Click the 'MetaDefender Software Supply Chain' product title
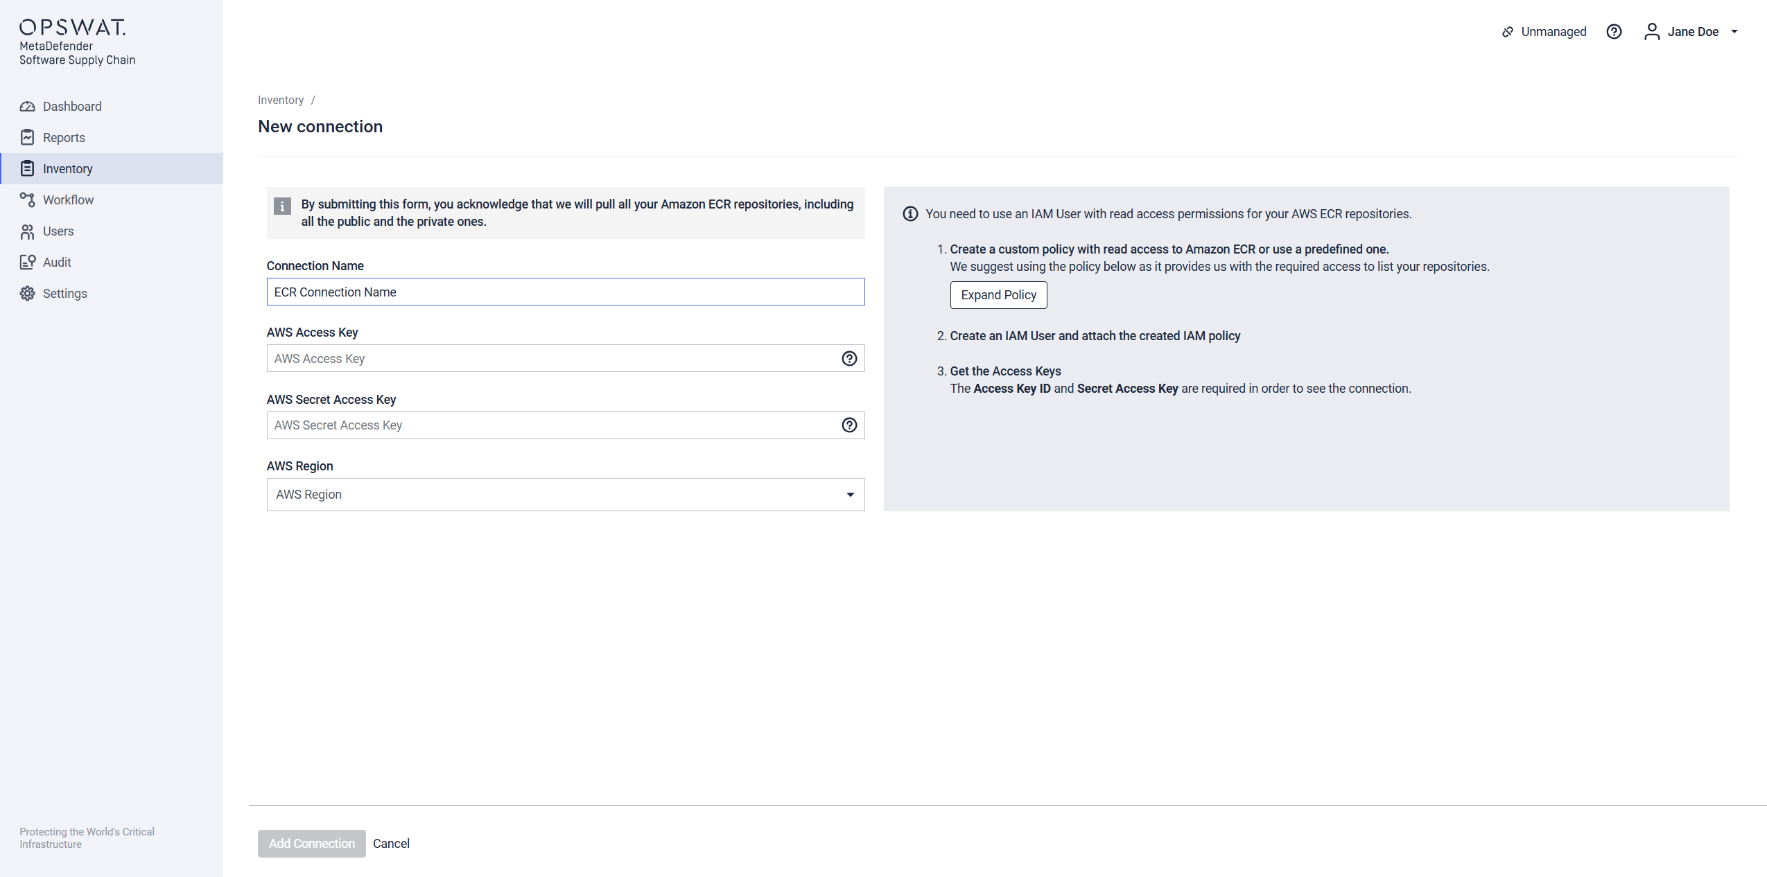The height and width of the screenshot is (877, 1767). [x=78, y=53]
